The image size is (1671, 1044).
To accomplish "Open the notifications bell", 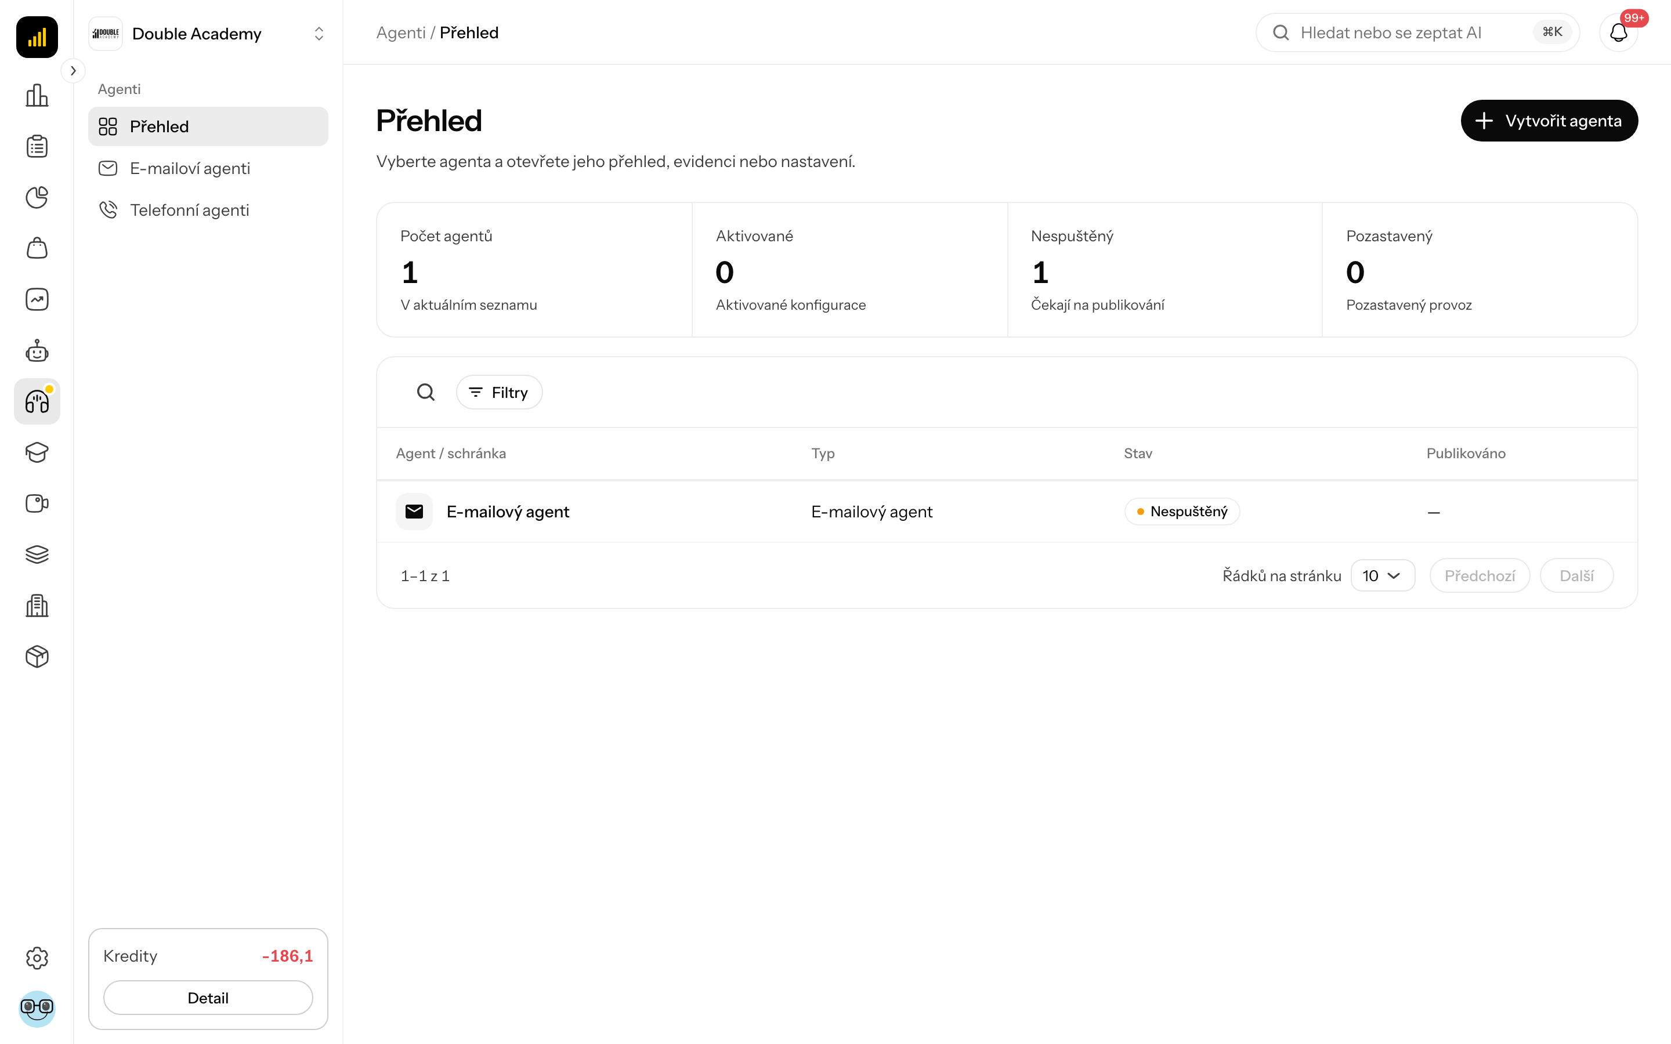I will coord(1619,32).
